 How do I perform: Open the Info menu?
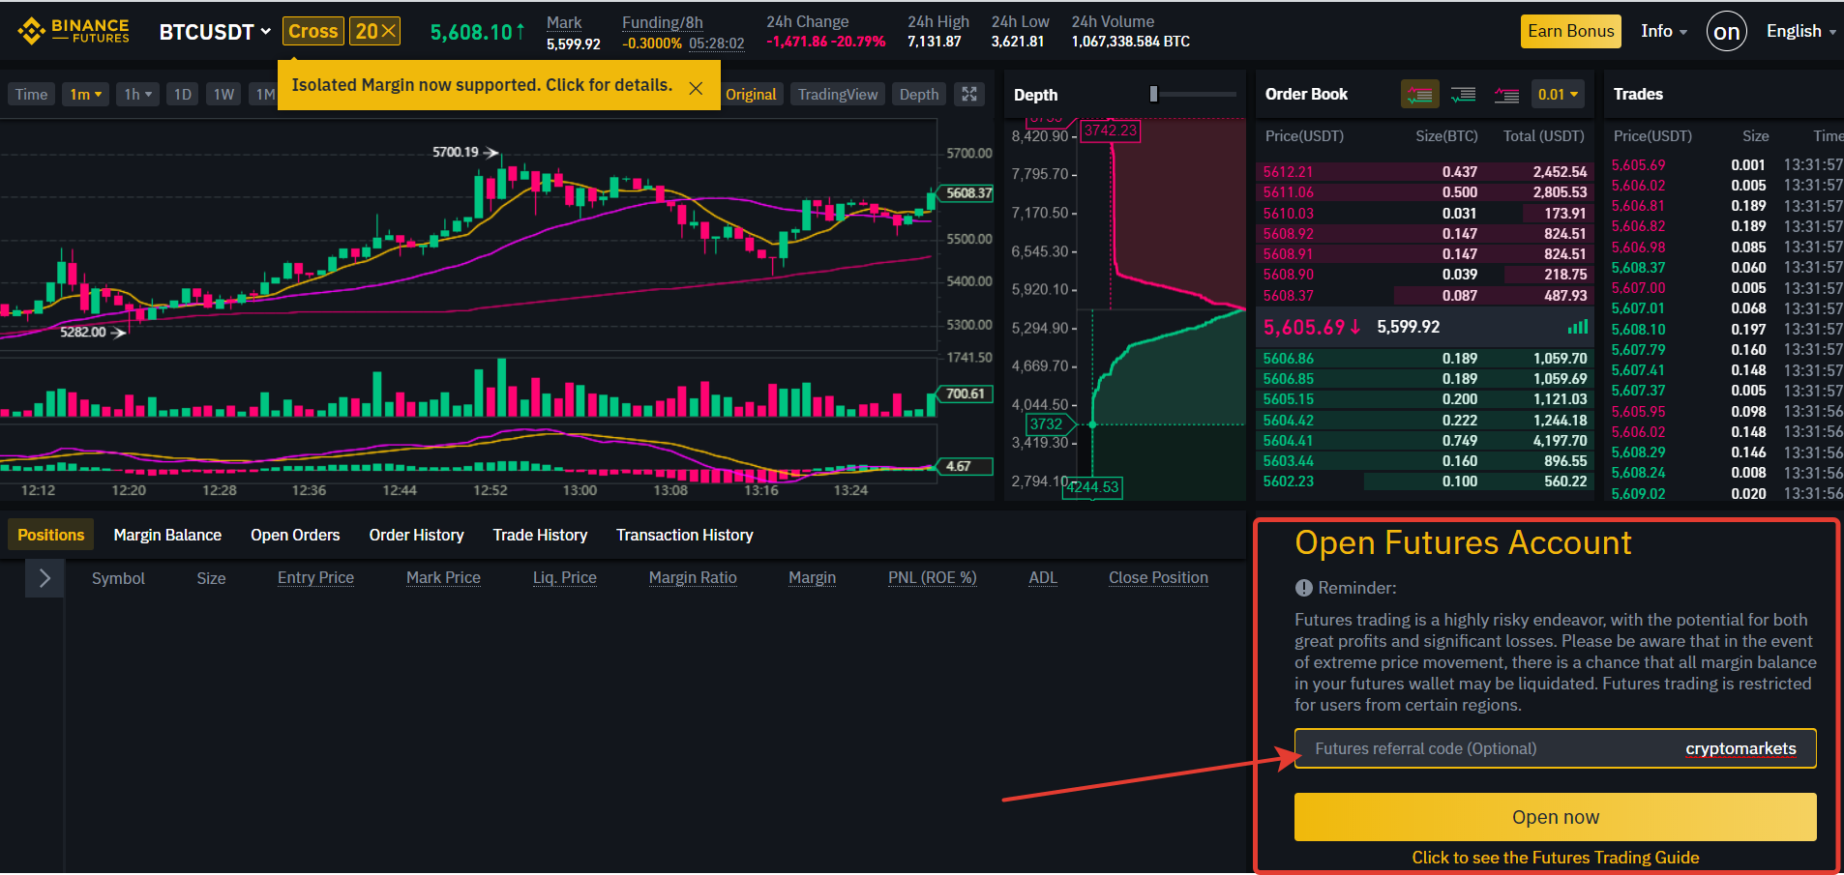[1664, 31]
